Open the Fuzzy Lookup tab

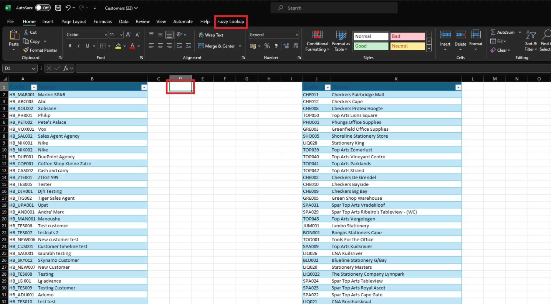point(230,21)
